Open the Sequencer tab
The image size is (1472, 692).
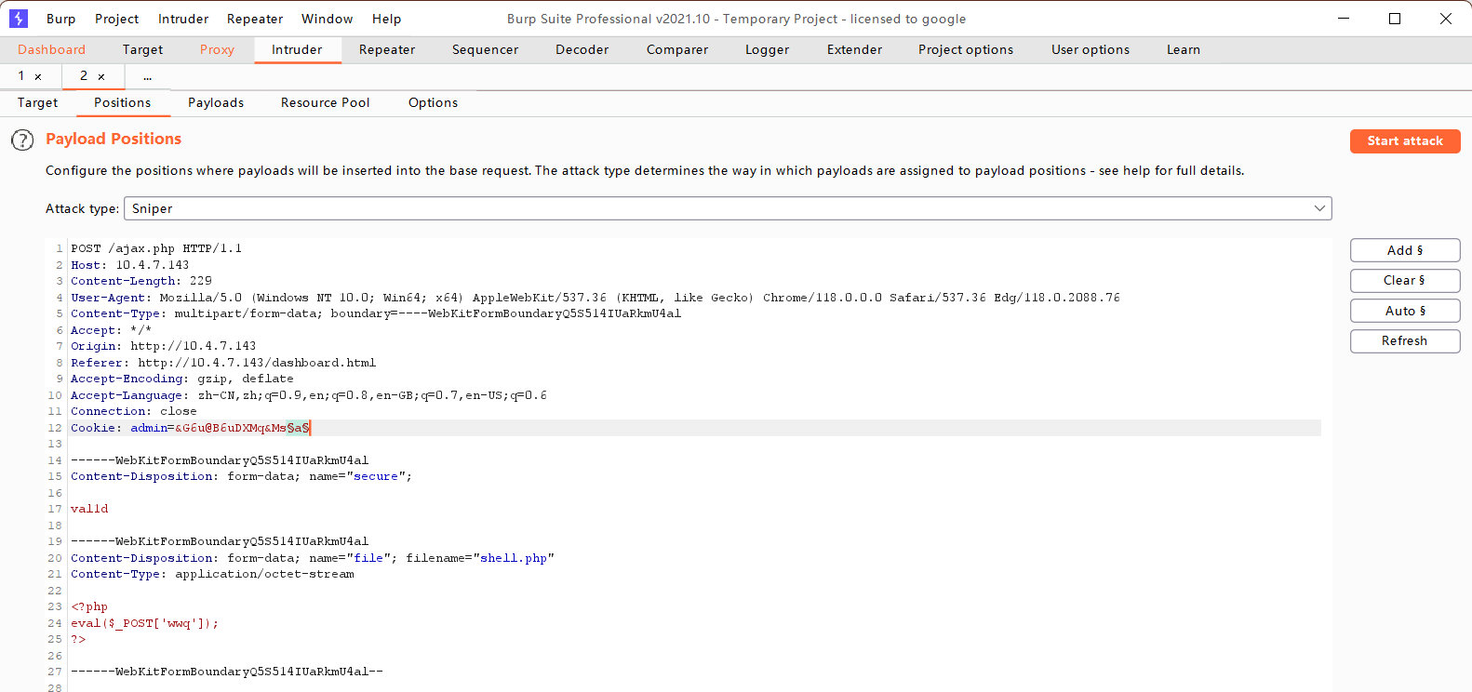(485, 49)
